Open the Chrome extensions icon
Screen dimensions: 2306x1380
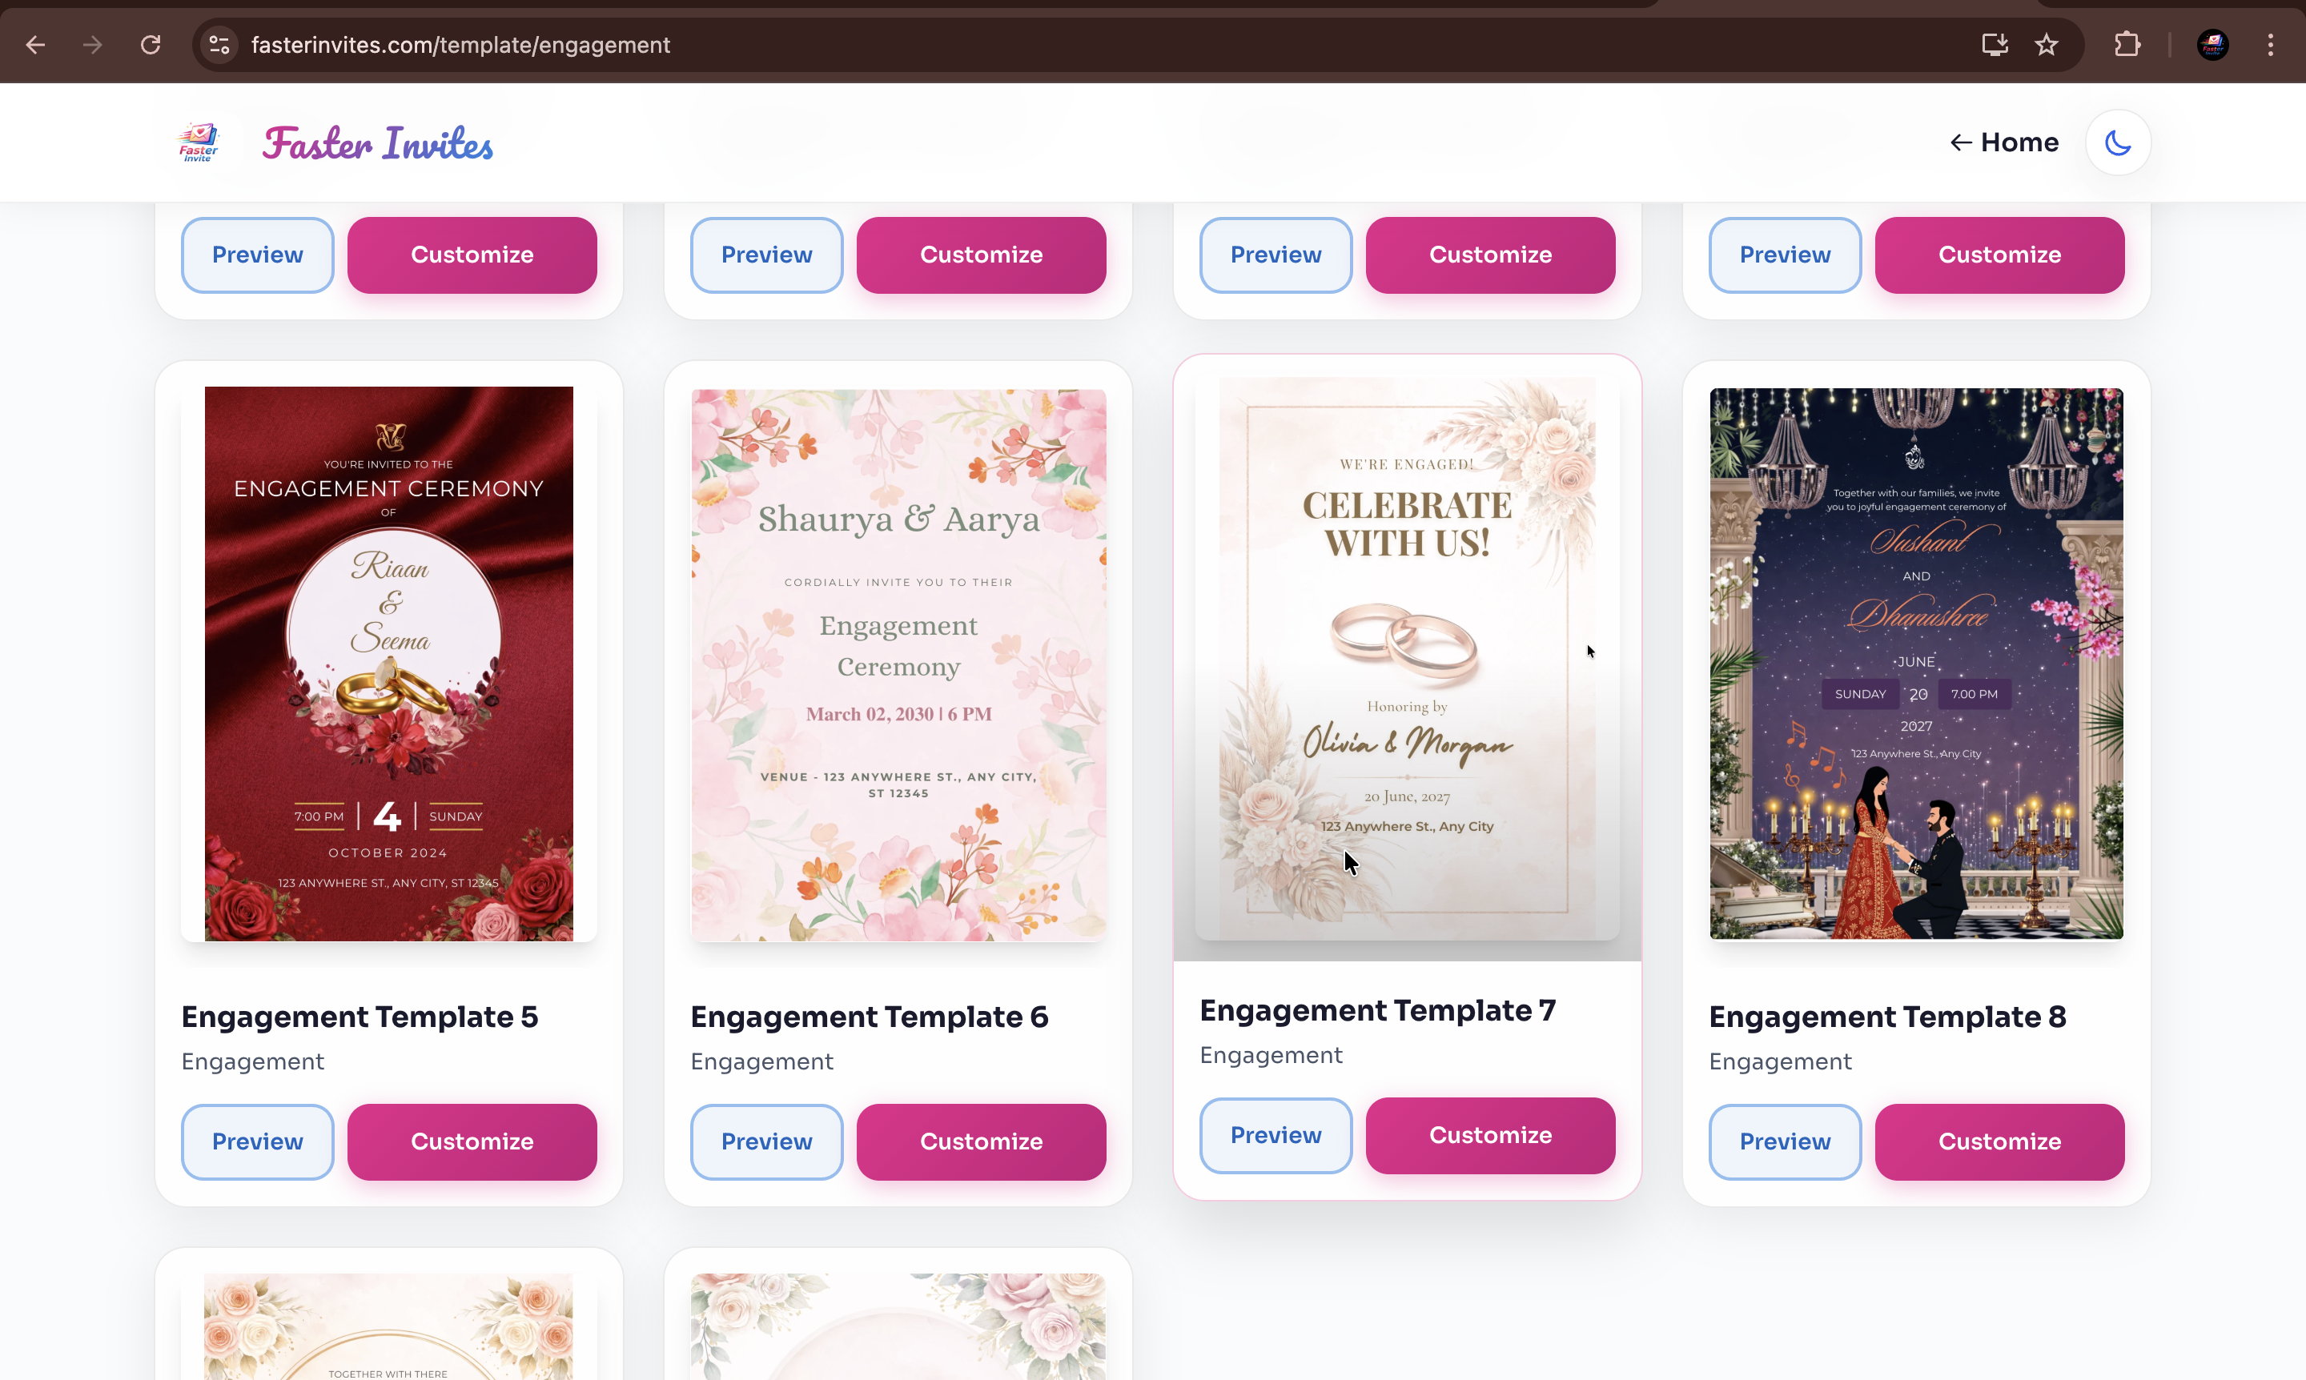click(x=2127, y=44)
